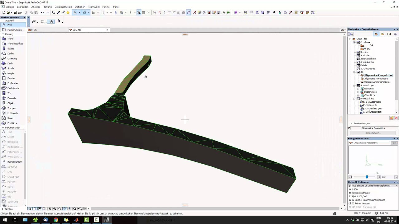Click the New document icon
Screen dimensions: 399x224
click(x=4, y=12)
